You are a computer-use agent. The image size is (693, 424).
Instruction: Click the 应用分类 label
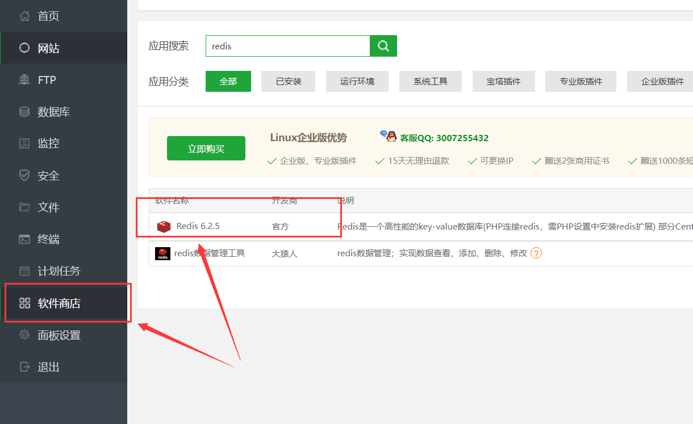168,82
